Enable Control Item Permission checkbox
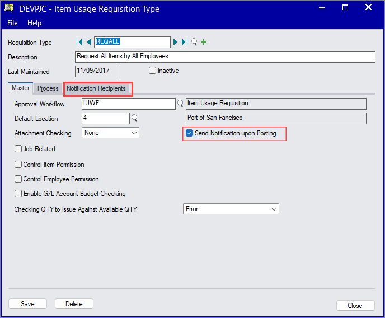Image resolution: width=385 pixels, height=318 pixels. (18, 165)
